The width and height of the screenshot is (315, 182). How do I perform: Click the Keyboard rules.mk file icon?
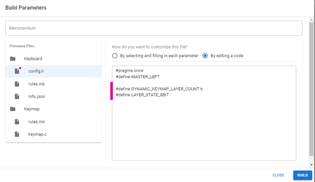[17, 84]
